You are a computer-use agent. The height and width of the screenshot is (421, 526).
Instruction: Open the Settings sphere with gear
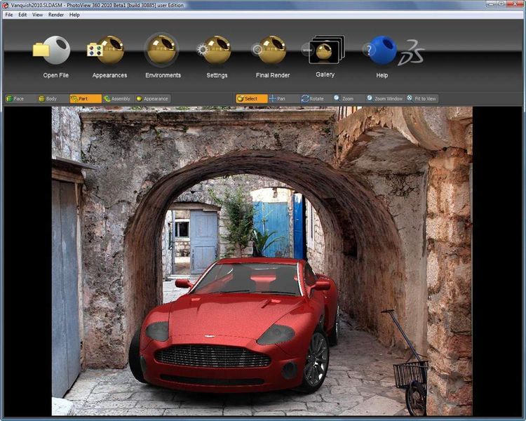pyautogui.click(x=214, y=50)
